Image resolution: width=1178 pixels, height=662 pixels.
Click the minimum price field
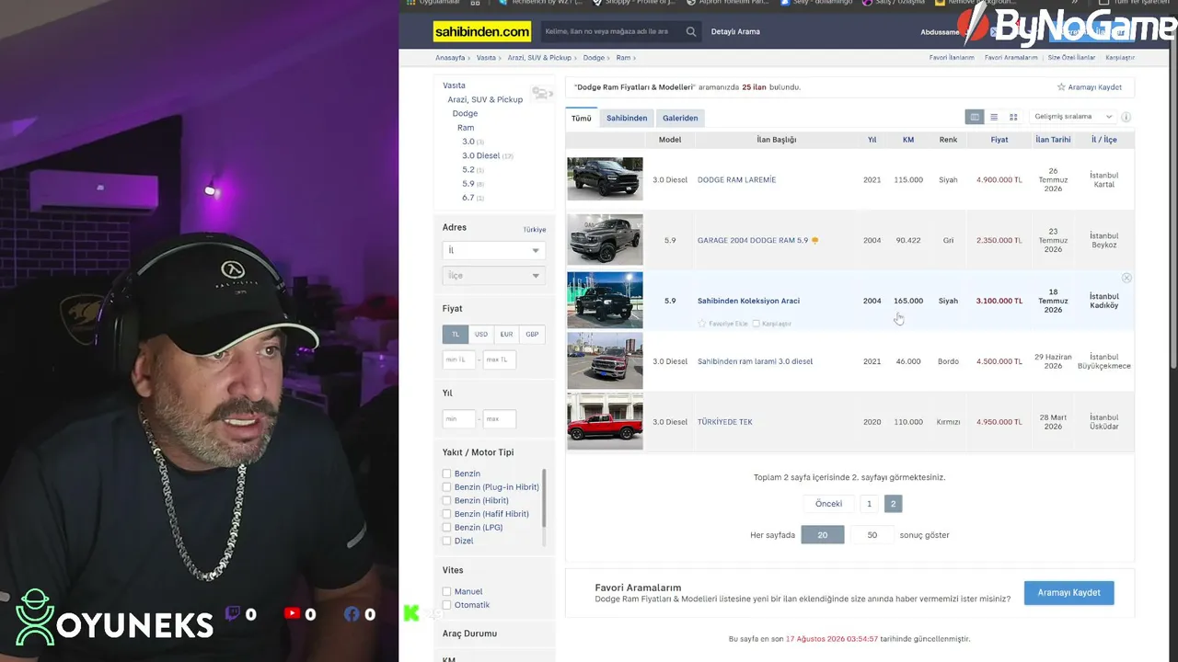click(459, 360)
